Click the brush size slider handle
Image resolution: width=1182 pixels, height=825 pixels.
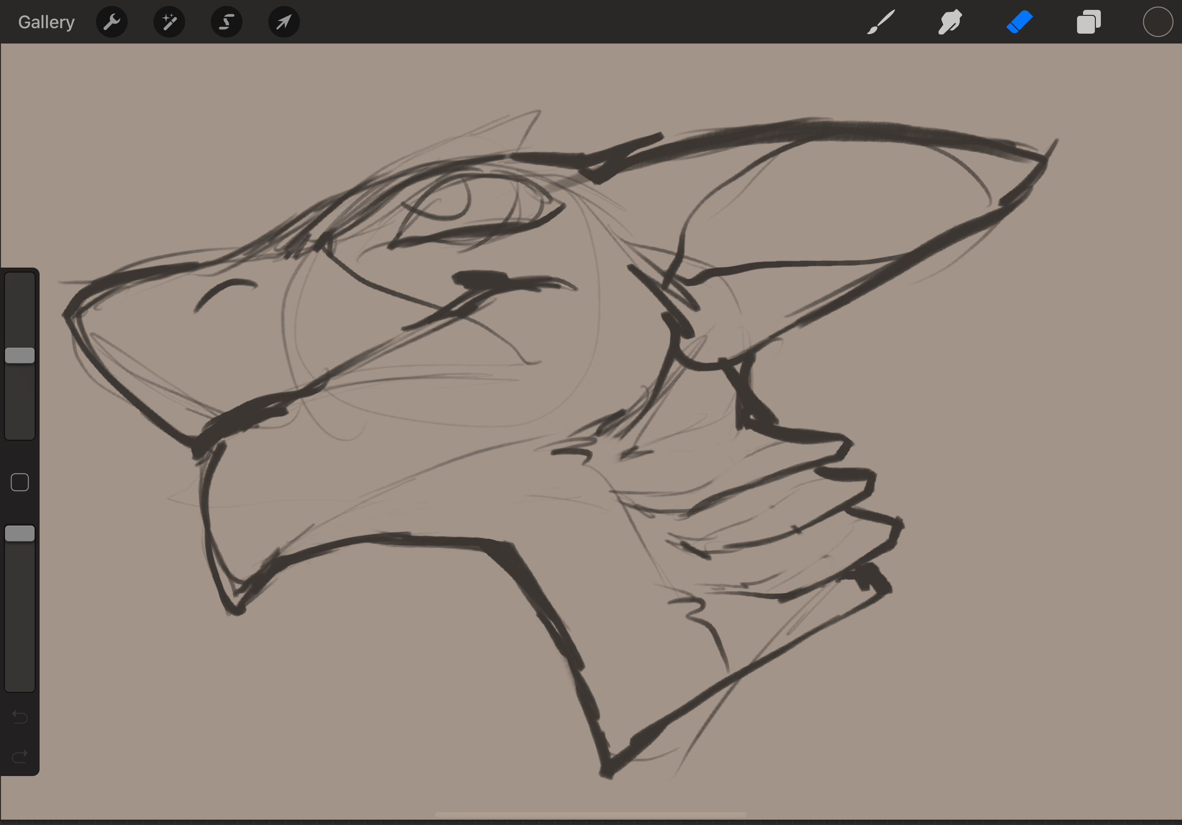click(20, 356)
